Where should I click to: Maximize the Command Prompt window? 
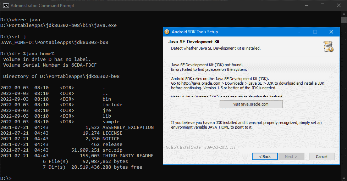click(323, 6)
